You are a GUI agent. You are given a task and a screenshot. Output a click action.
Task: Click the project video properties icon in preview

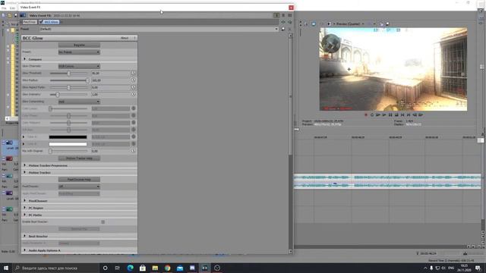click(306, 24)
